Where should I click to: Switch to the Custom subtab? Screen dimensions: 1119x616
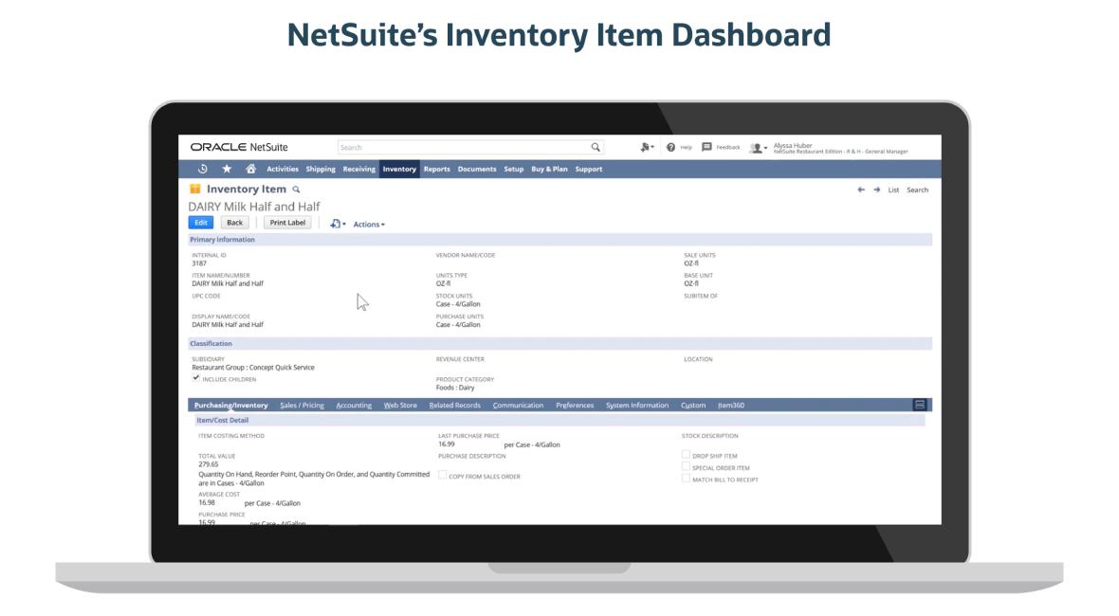693,405
